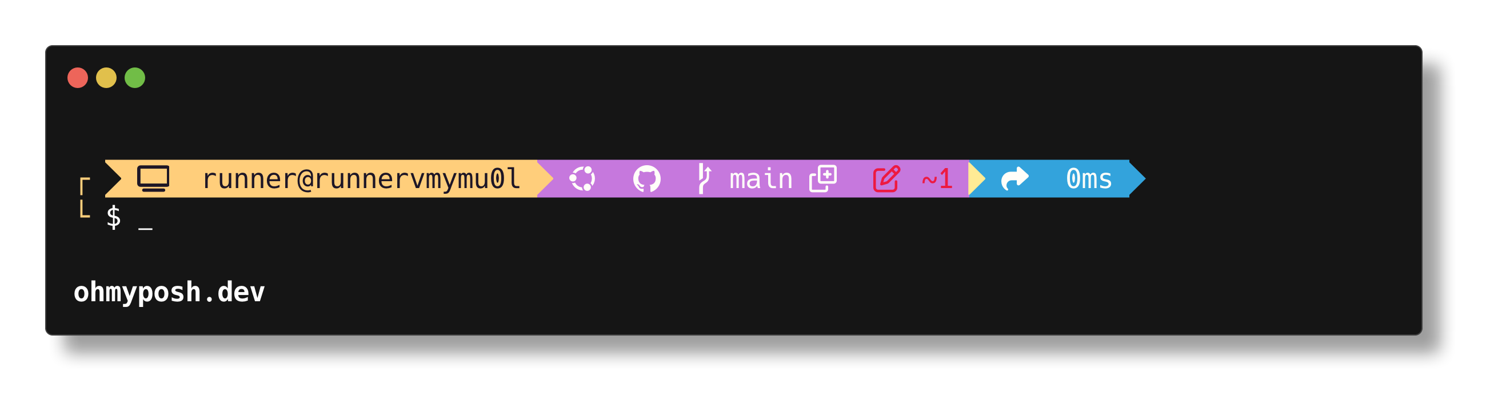Click the ~1 modified files count
The width and height of the screenshot is (1486, 399).
point(937,179)
